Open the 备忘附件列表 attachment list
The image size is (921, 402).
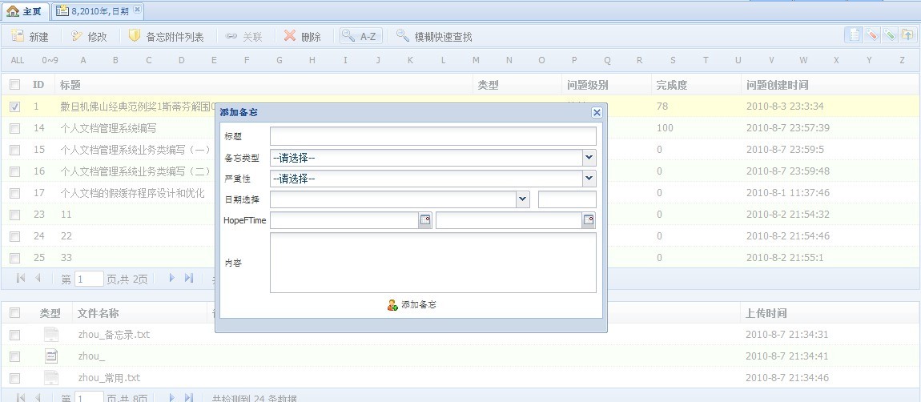coord(166,37)
